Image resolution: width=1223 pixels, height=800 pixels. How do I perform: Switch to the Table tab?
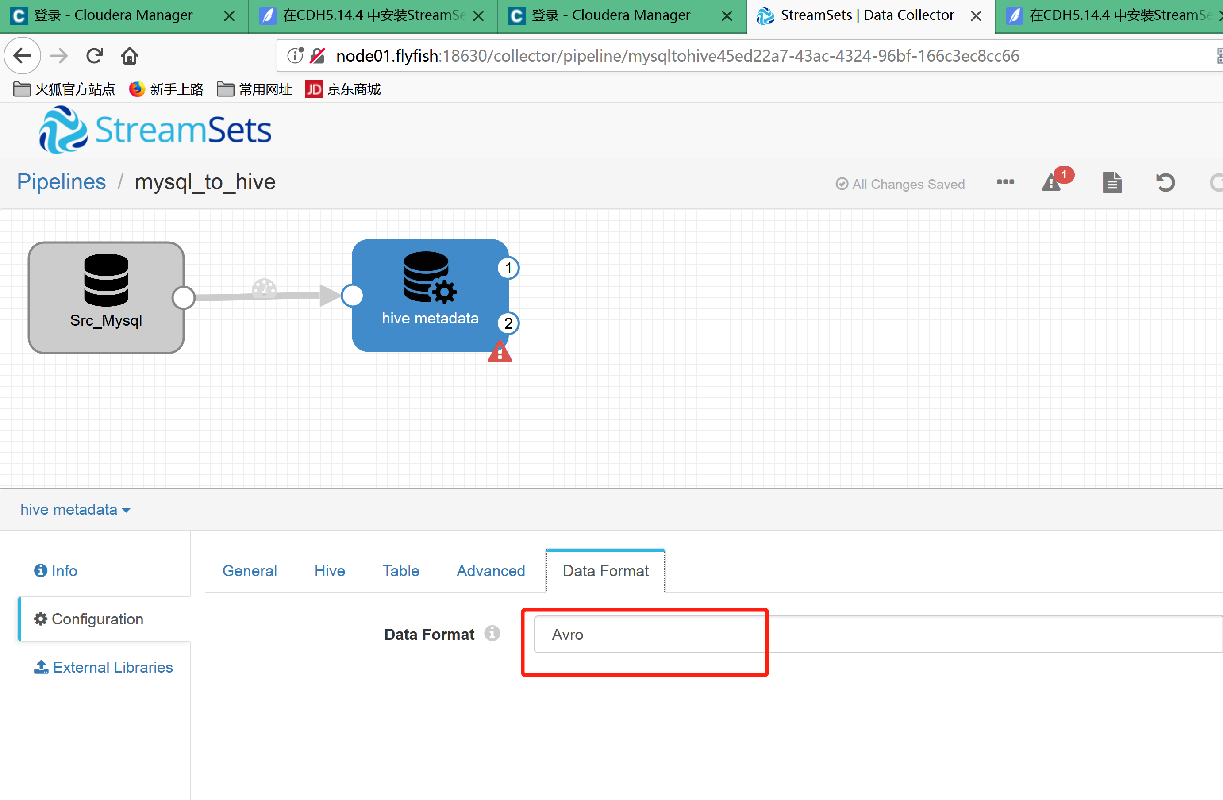[401, 571]
